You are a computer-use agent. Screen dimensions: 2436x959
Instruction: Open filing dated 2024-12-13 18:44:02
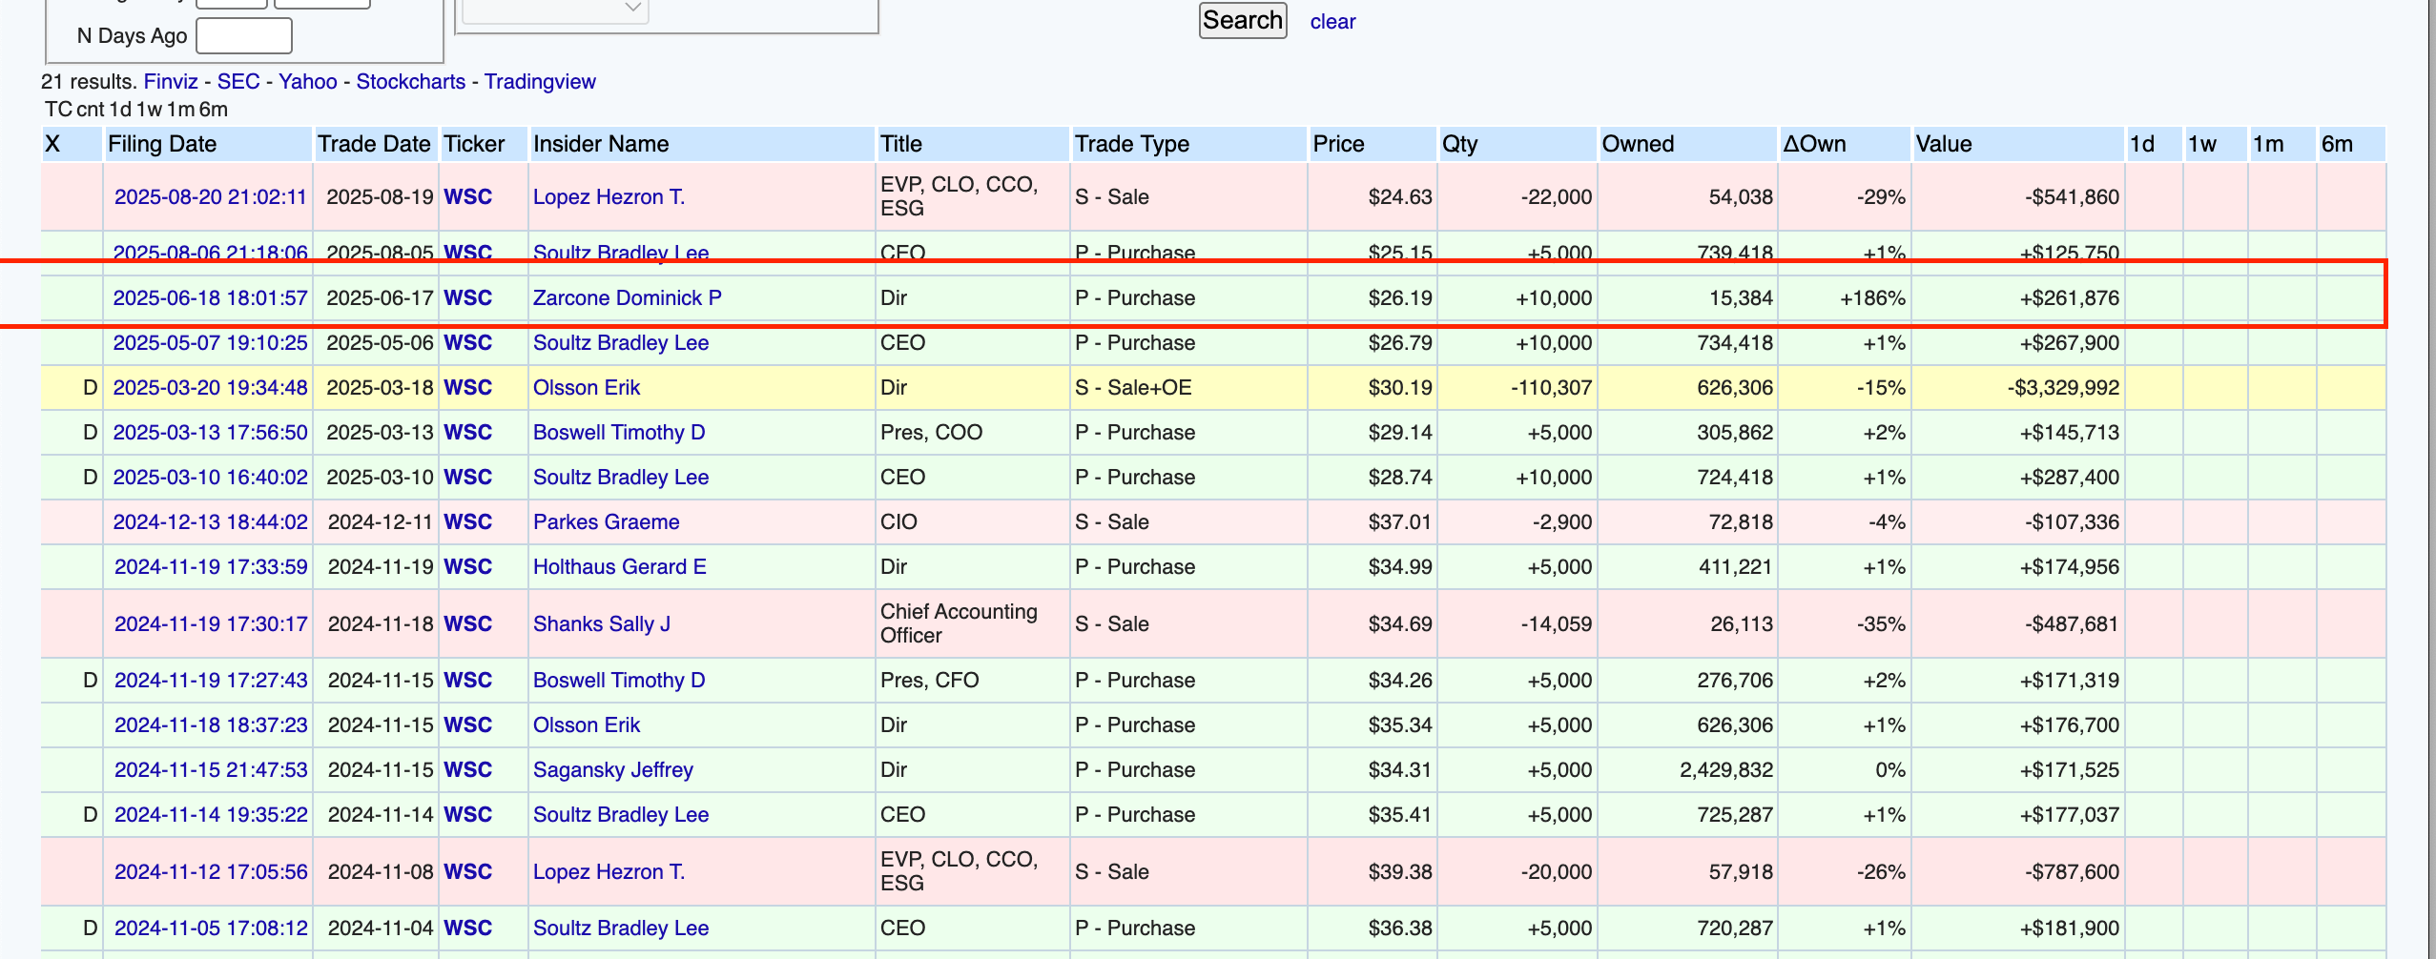point(211,522)
